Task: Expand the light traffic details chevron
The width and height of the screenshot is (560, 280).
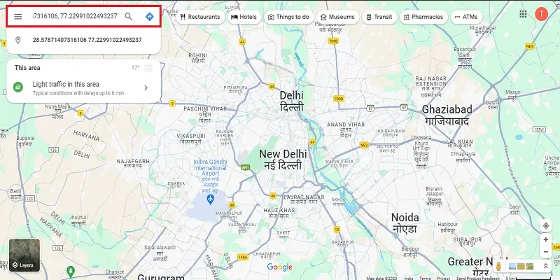Action: [x=146, y=88]
